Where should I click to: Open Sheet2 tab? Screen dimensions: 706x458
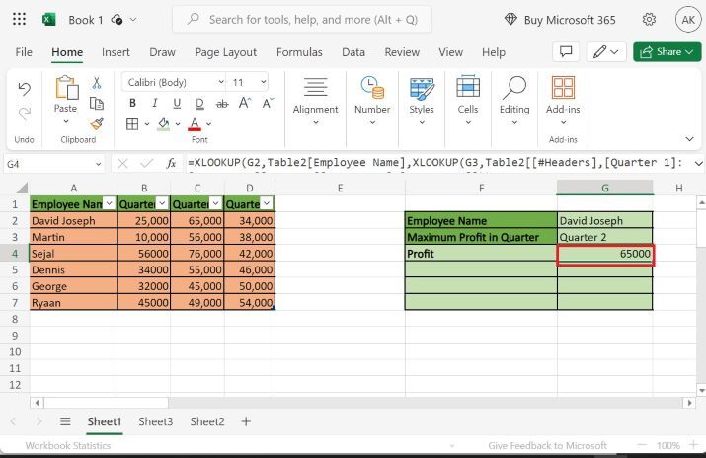tap(207, 421)
